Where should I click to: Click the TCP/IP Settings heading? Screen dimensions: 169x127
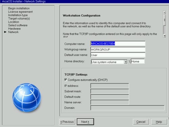coord(76,75)
